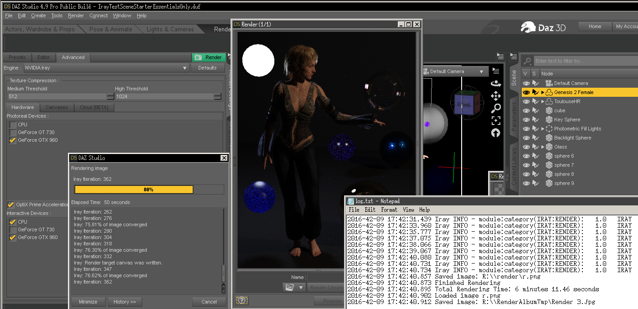The image size is (638, 309).
Task: Open the Window menu in DAZ Studio
Action: (122, 15)
